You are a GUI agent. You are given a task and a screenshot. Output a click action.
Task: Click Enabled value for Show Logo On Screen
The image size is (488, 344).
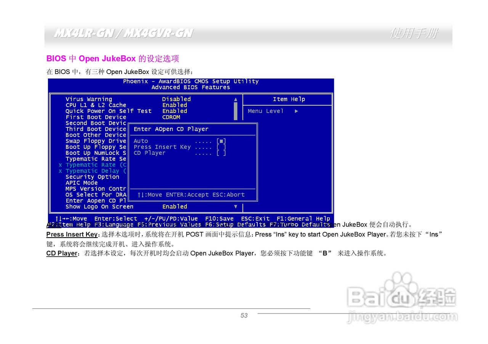pyautogui.click(x=175, y=207)
